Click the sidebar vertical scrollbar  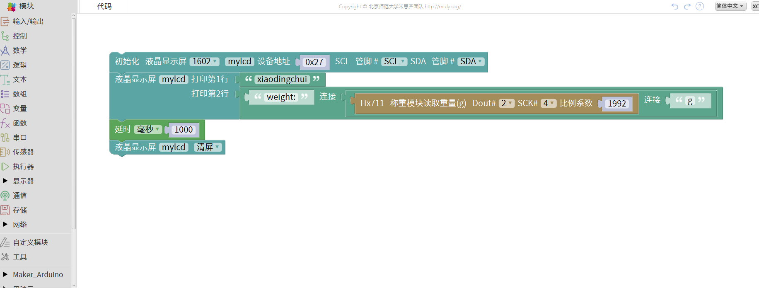click(x=74, y=124)
